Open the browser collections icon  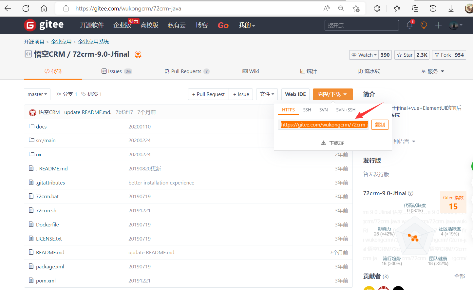point(415,9)
